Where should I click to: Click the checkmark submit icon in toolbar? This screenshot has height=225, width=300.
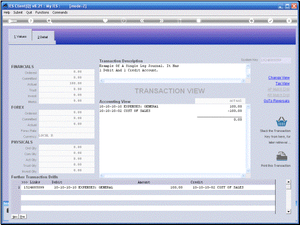[270, 21]
